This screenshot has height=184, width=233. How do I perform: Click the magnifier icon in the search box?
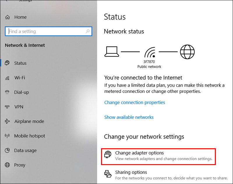(x=88, y=31)
